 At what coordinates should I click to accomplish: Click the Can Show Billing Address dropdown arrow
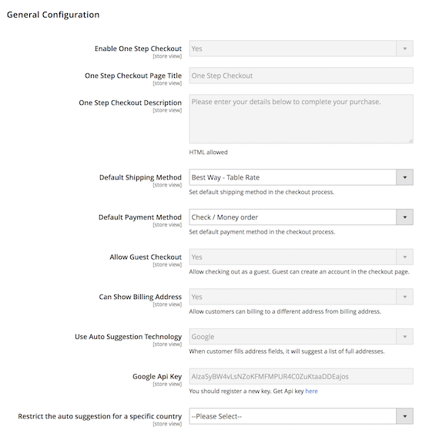point(405,297)
